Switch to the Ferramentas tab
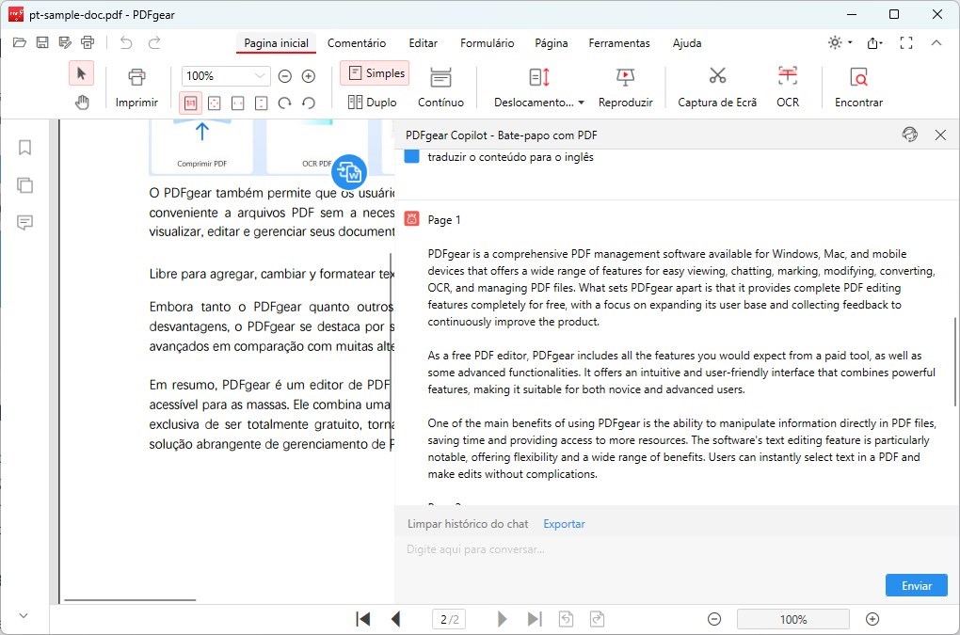The width and height of the screenshot is (960, 635). (x=619, y=43)
